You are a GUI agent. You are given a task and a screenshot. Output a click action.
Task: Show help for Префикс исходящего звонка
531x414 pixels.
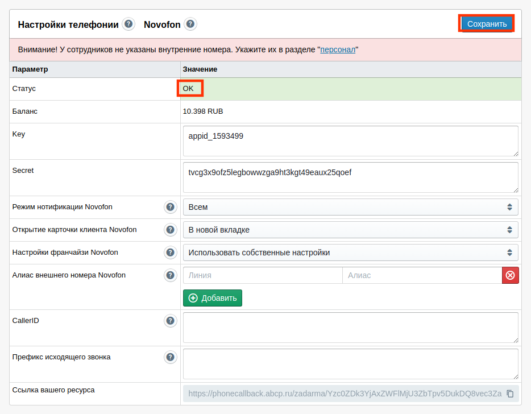(171, 357)
